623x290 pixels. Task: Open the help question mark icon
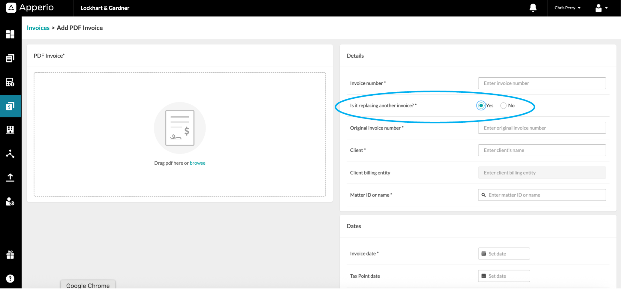point(10,279)
